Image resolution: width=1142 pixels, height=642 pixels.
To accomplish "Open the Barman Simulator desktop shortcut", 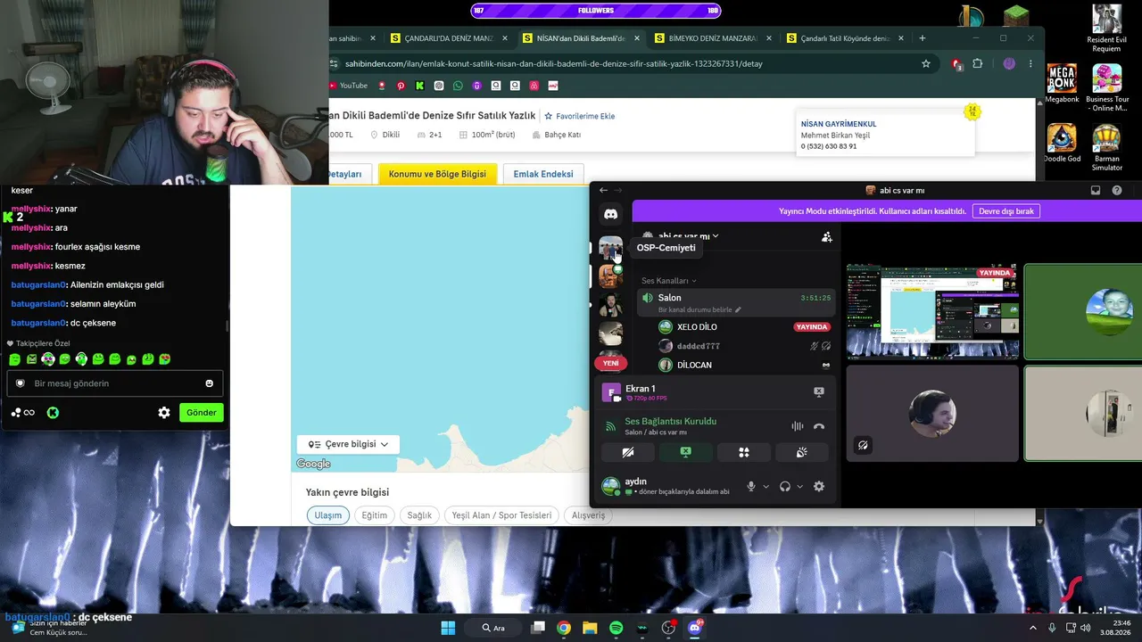I will click(1107, 148).
